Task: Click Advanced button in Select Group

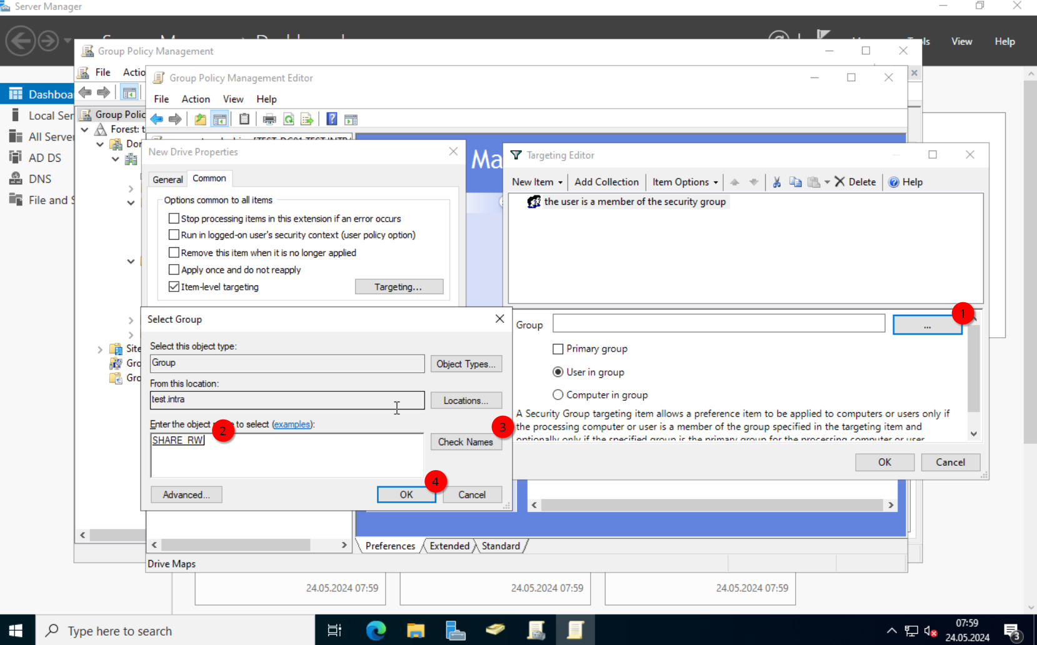Action: (x=186, y=495)
